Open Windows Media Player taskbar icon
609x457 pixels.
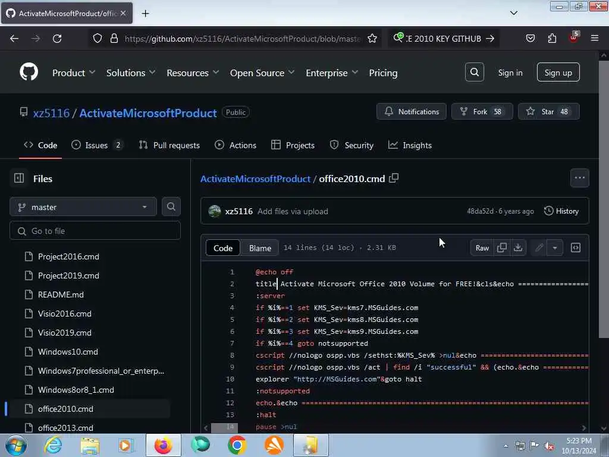(x=125, y=445)
